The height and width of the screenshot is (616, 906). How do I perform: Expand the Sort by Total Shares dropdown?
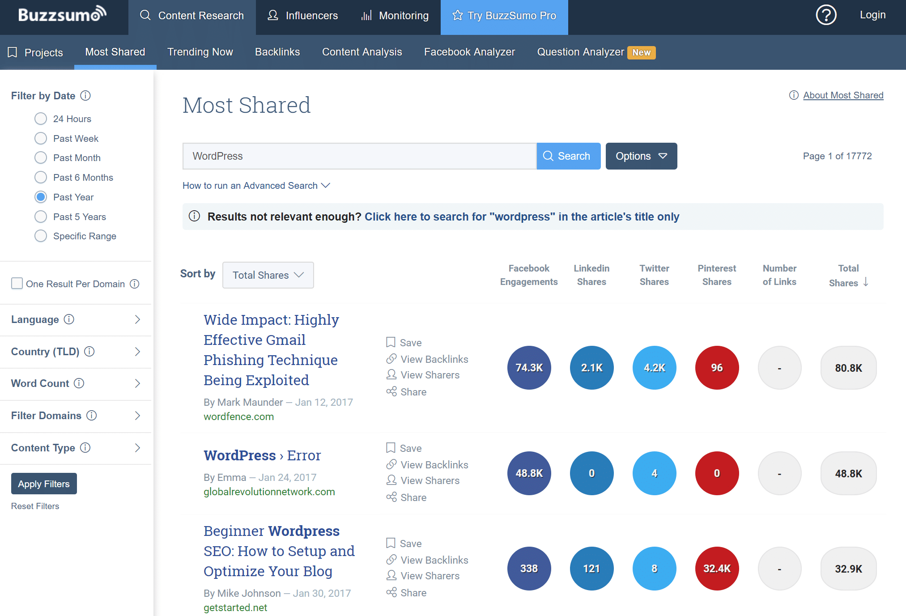[266, 274]
